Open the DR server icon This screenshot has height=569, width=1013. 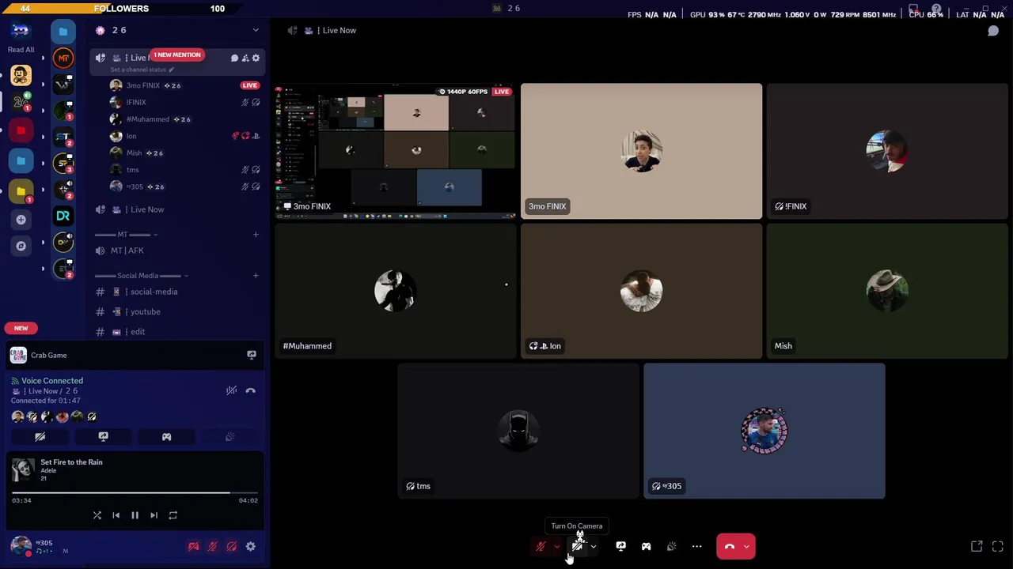coord(63,216)
